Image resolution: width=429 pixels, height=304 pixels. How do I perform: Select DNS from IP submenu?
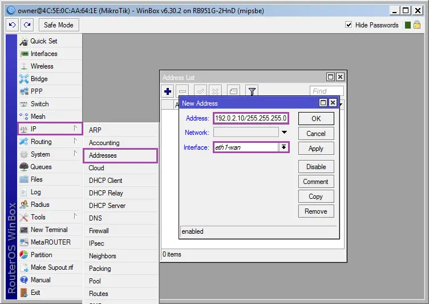121,218
